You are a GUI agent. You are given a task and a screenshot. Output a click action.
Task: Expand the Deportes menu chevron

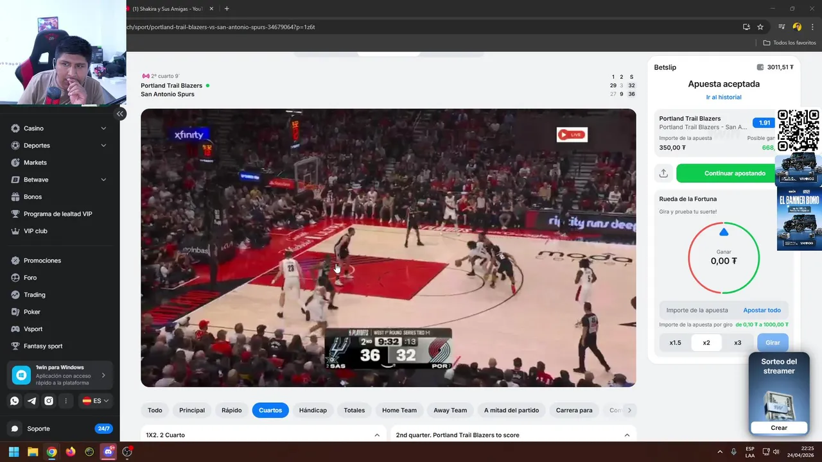[x=103, y=146]
